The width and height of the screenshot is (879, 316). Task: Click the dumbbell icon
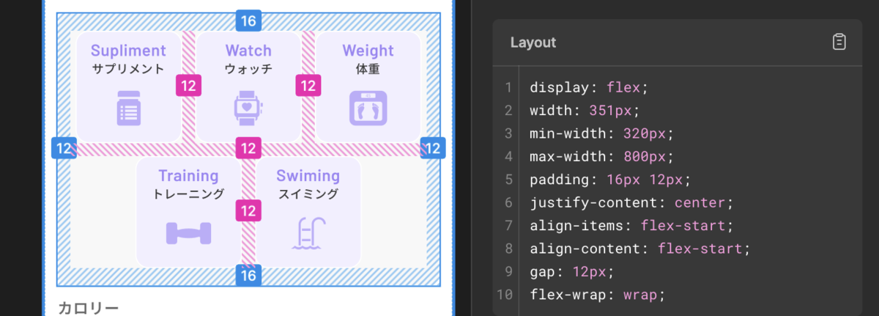coord(189,233)
